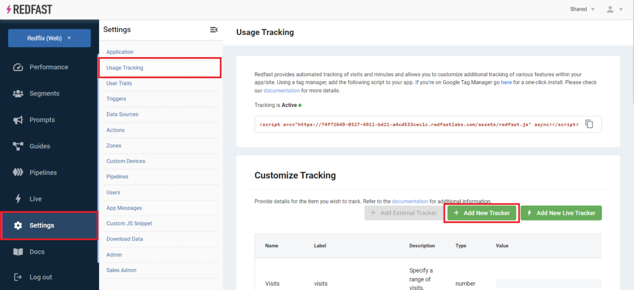This screenshot has height=290, width=634.
Task: Open Pipelines in the main sidebar
Action: pos(43,172)
